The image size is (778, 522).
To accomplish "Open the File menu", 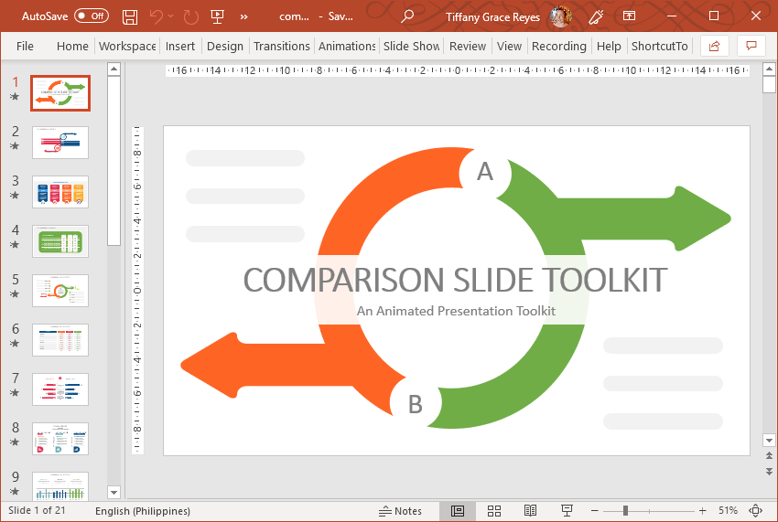I will 25,46.
